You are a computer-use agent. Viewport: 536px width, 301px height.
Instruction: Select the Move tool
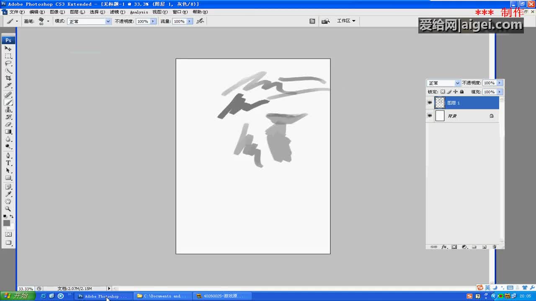8,48
